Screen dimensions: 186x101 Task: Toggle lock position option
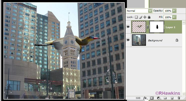tap(145, 17)
